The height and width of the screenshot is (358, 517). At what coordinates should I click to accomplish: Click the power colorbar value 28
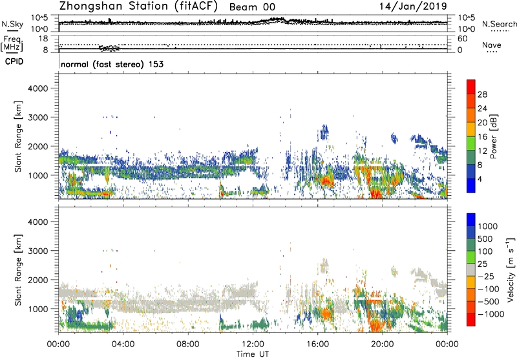click(x=482, y=94)
